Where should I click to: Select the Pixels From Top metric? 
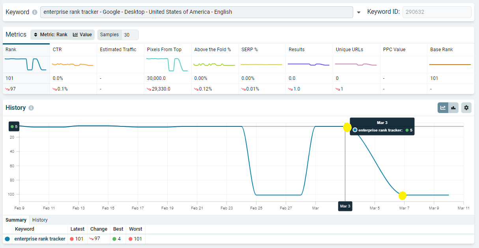(168, 50)
